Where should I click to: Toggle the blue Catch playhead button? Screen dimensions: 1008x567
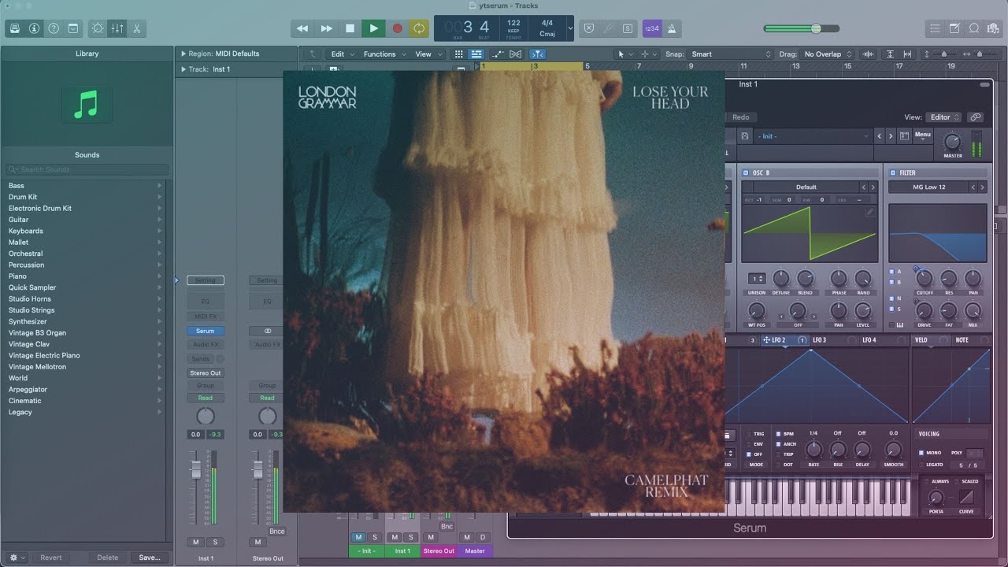537,54
